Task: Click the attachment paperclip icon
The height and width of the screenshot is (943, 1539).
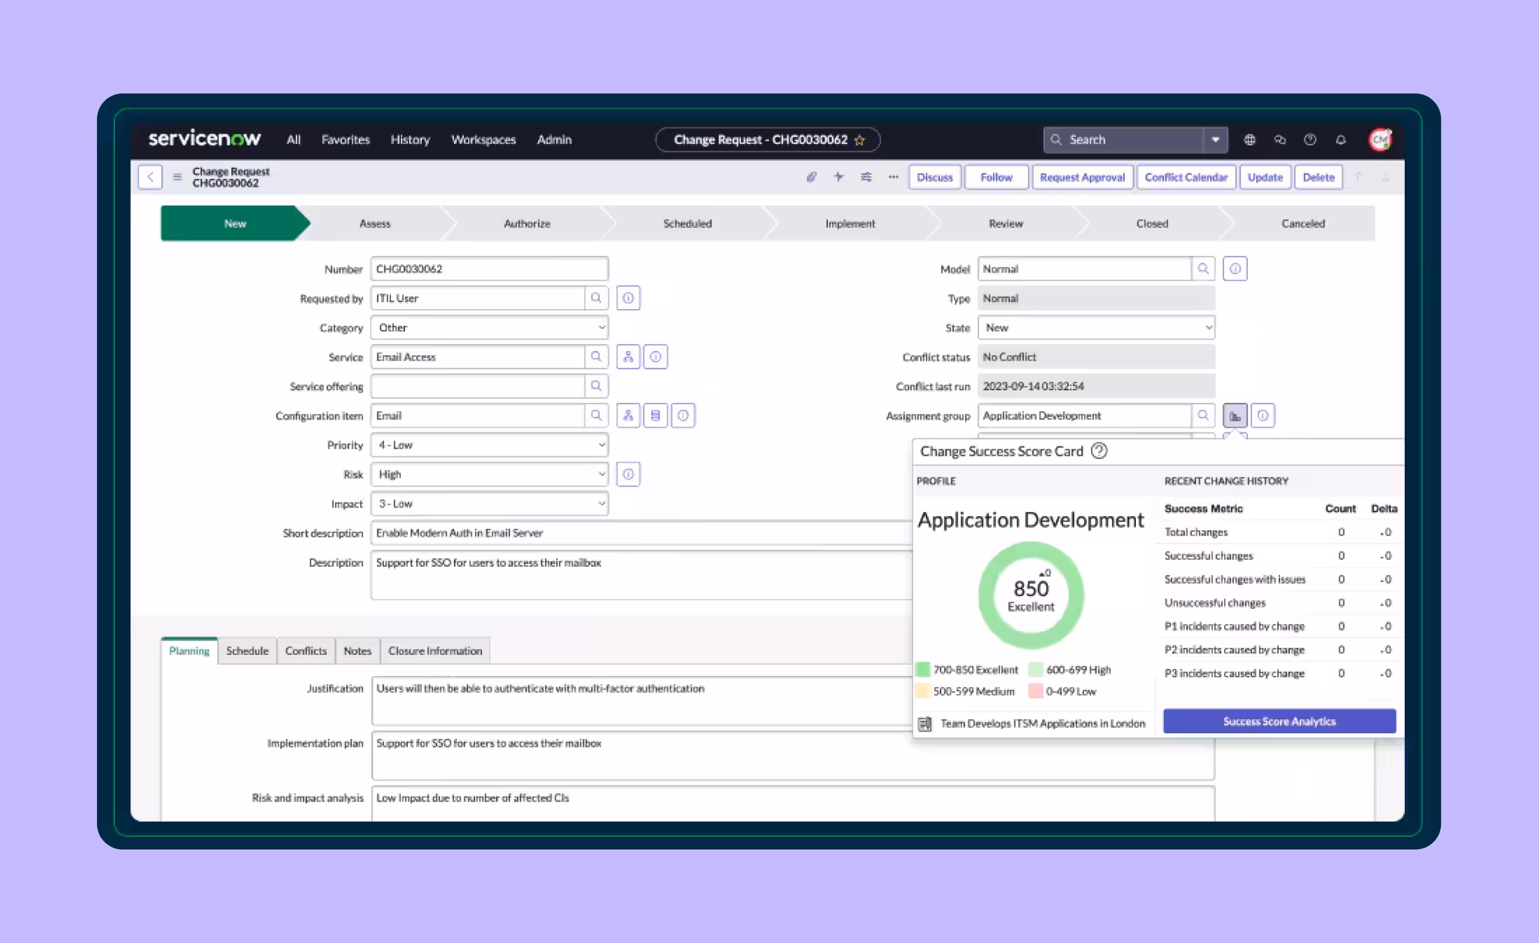Action: click(x=812, y=178)
